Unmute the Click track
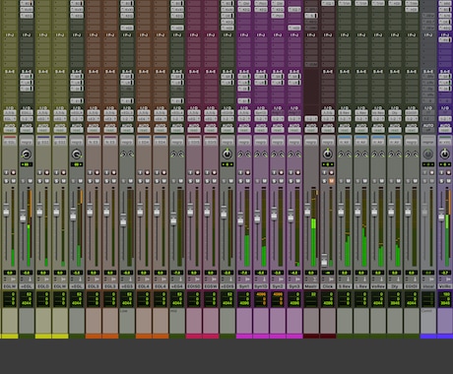Viewport: 453px width, 374px height. [x=331, y=181]
